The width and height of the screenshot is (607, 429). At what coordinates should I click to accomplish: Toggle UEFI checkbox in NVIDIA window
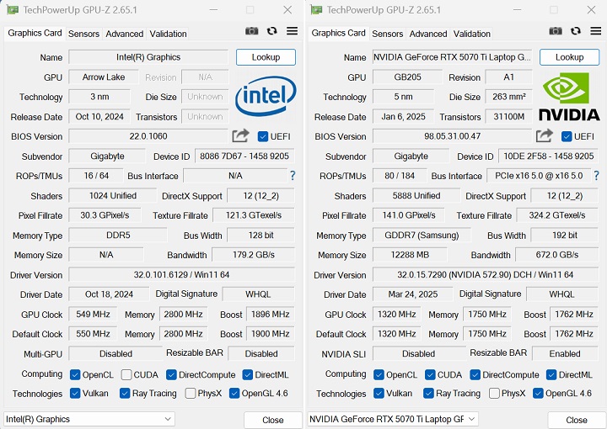pyautogui.click(x=567, y=136)
